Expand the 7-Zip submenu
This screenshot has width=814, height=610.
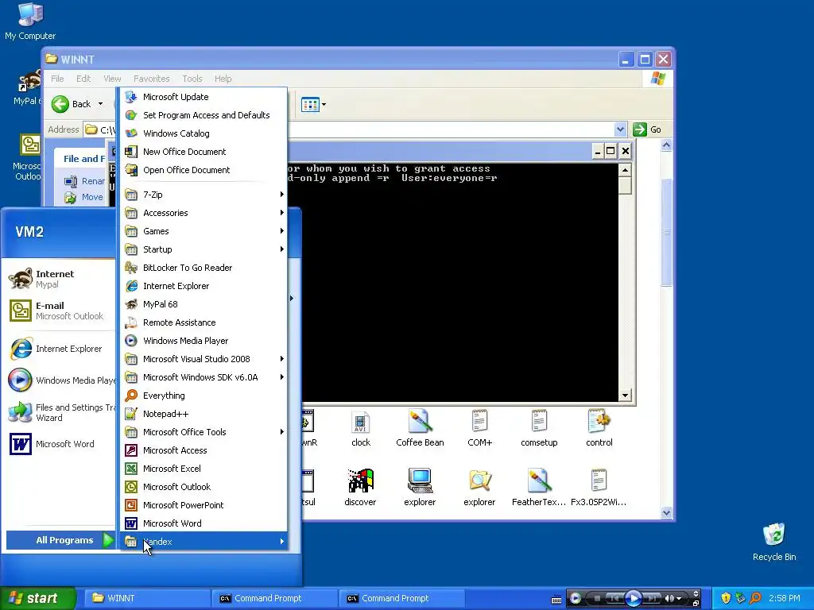[204, 195]
